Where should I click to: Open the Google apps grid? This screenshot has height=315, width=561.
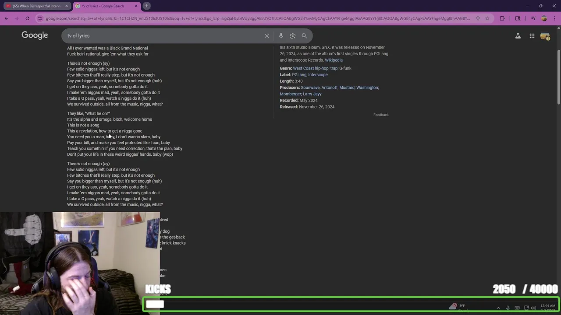532,36
